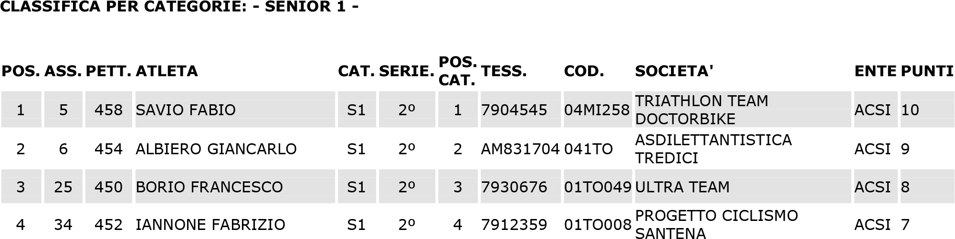Click the COD. column header

(584, 71)
